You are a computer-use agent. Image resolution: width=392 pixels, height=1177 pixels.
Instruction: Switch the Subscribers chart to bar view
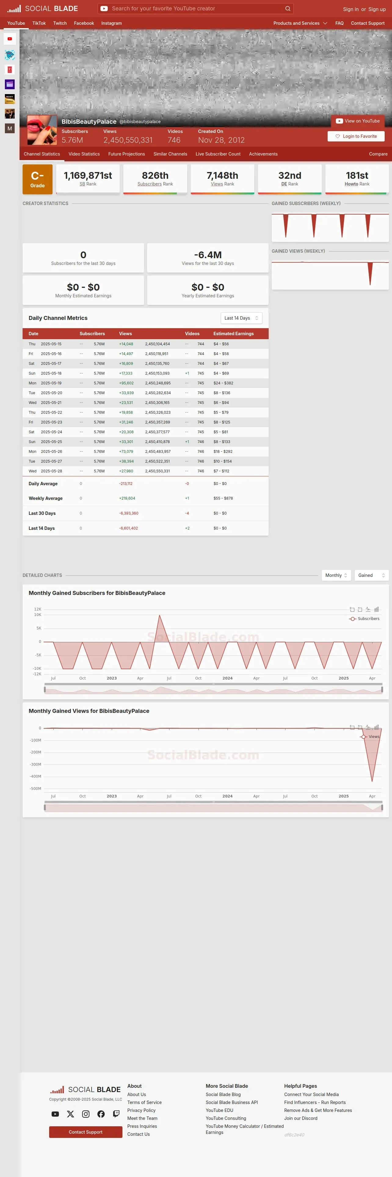[x=376, y=610]
